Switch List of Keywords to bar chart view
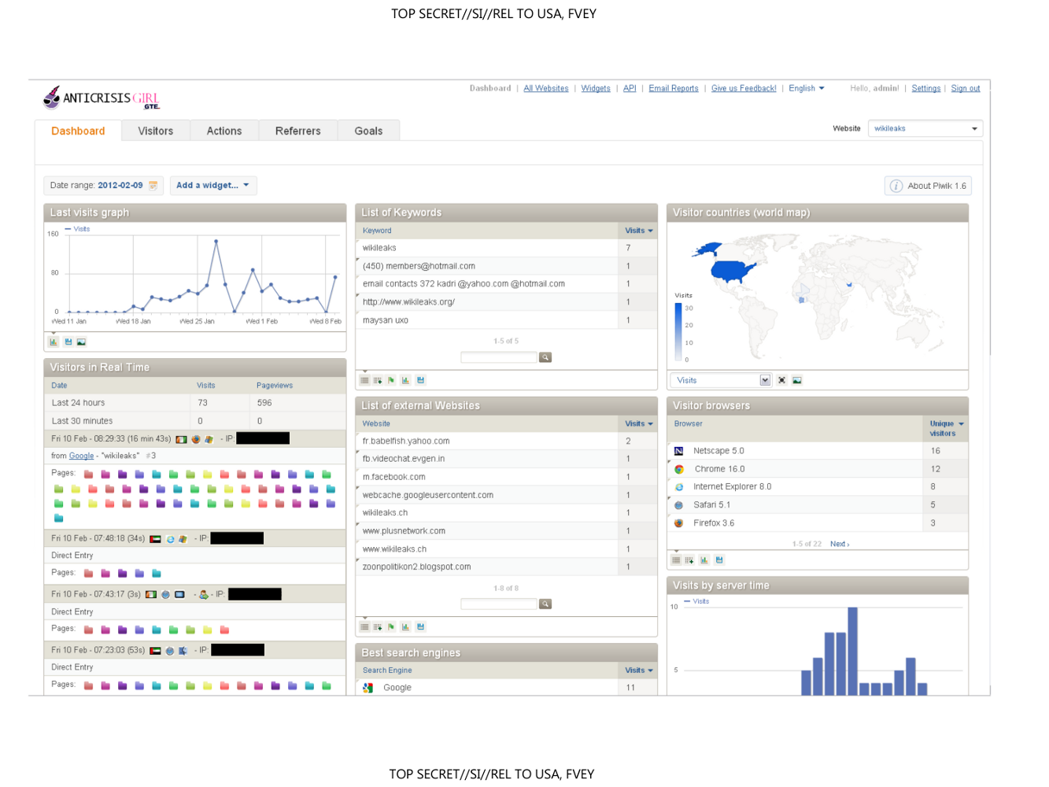1049x787 pixels. pyautogui.click(x=405, y=380)
